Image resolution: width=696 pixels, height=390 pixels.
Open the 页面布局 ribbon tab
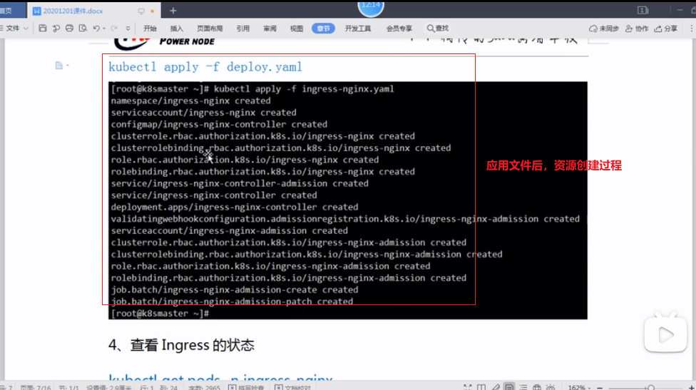click(x=210, y=29)
